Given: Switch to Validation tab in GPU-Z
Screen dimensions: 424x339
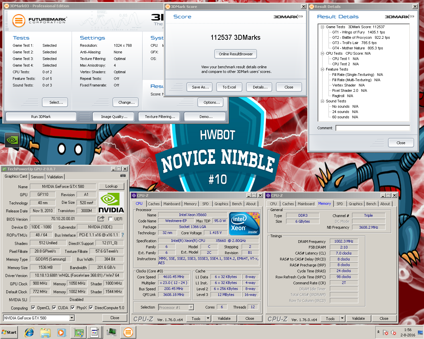Looking at the screenshot, I should click(55, 177).
